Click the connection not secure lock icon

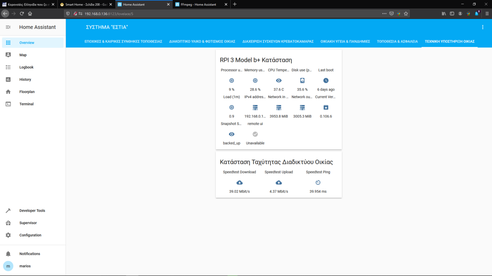tap(76, 13)
